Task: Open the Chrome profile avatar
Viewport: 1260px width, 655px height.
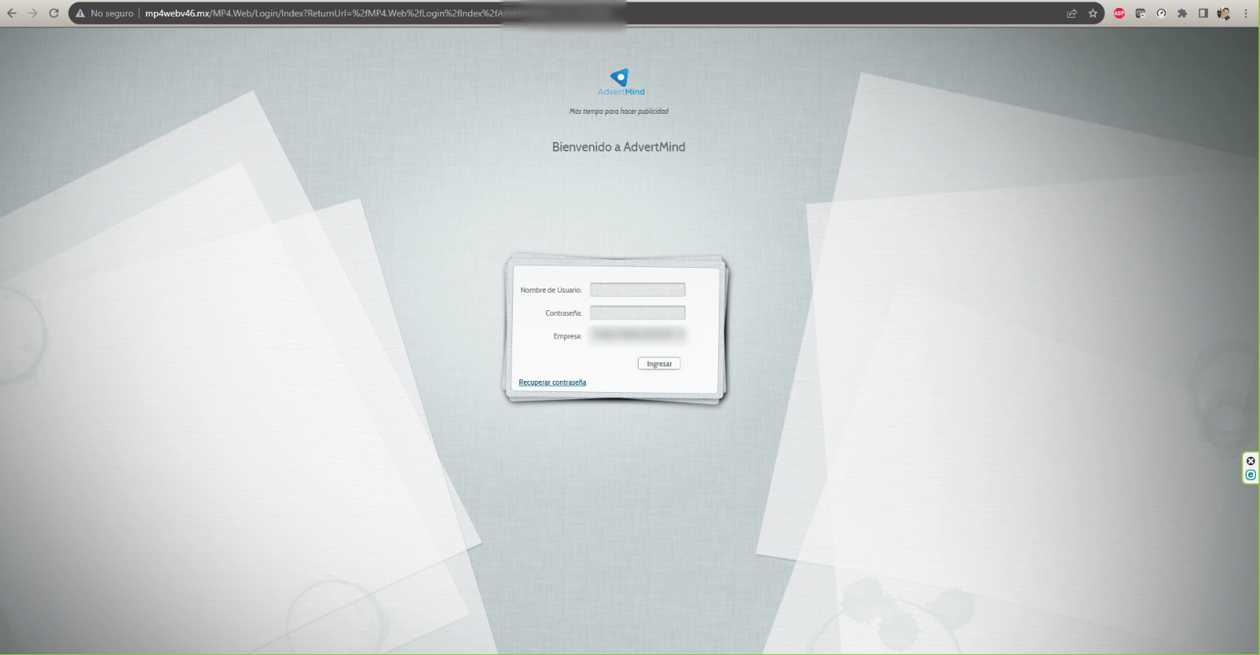Action: click(1224, 13)
